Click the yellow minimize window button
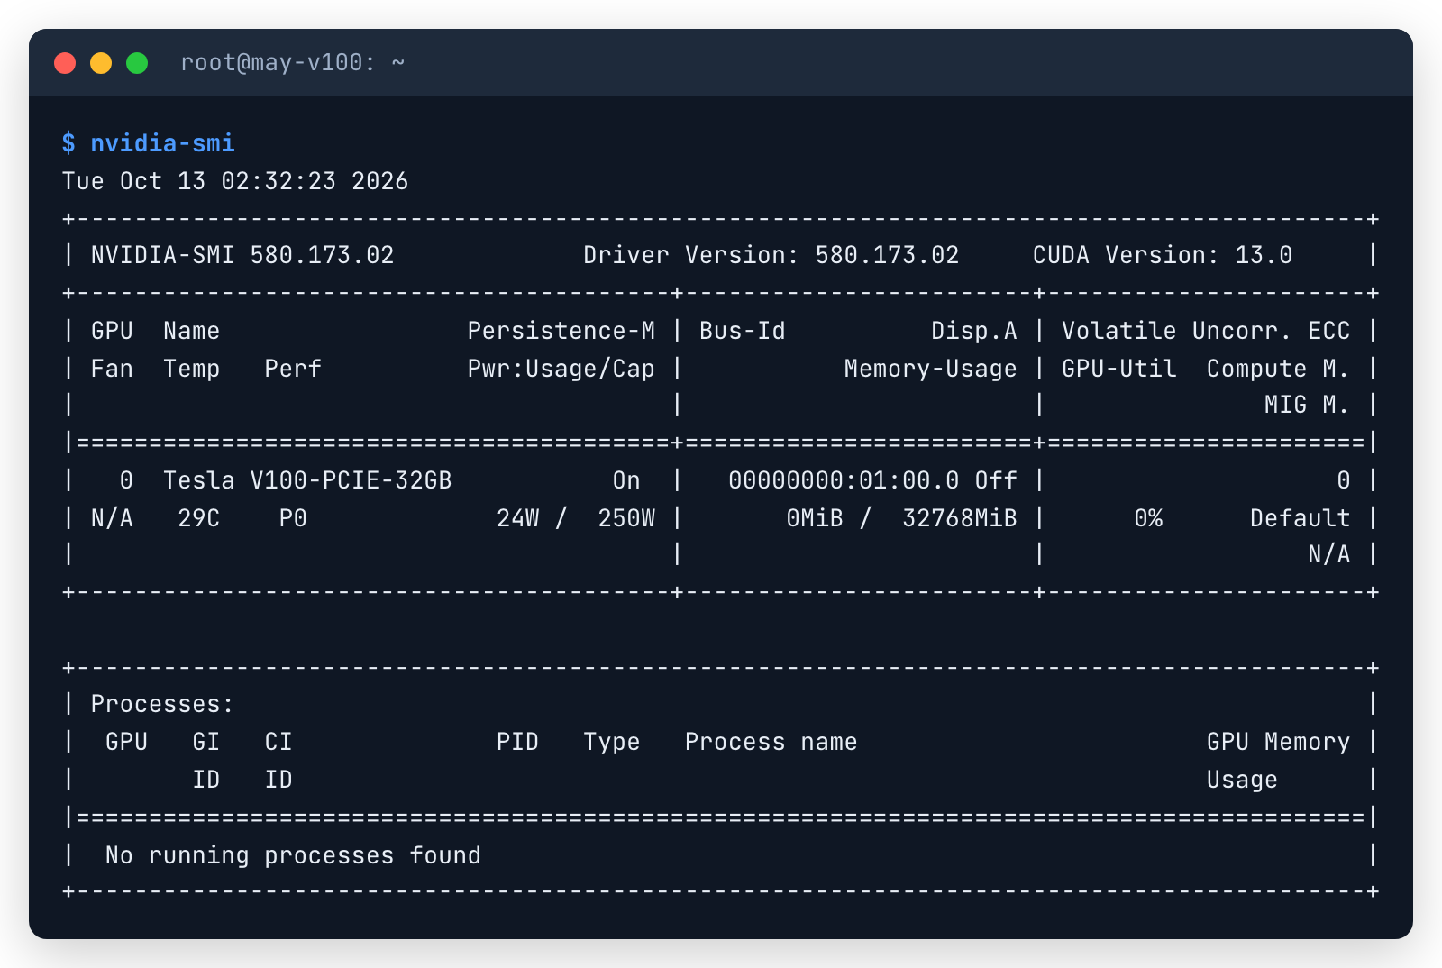Viewport: 1442px width, 968px height. pyautogui.click(x=101, y=63)
